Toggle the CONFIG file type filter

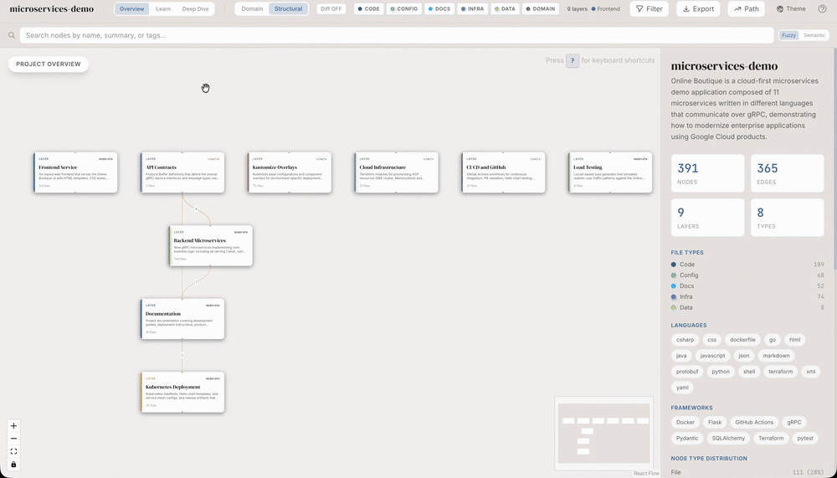(x=404, y=8)
